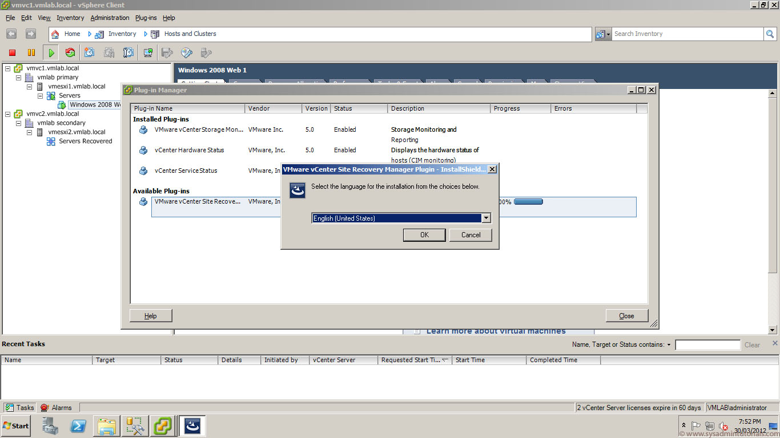The height and width of the screenshot is (438, 780).
Task: Click Cancel in the language dialog
Action: [471, 235]
